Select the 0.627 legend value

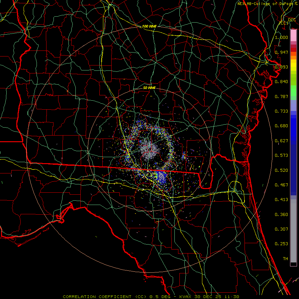pyautogui.click(x=281, y=141)
